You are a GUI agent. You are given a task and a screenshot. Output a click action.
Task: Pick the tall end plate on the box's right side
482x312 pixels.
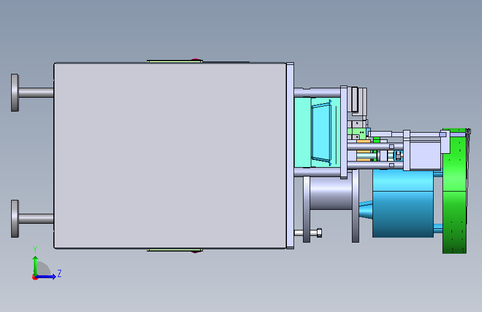tap(290, 155)
